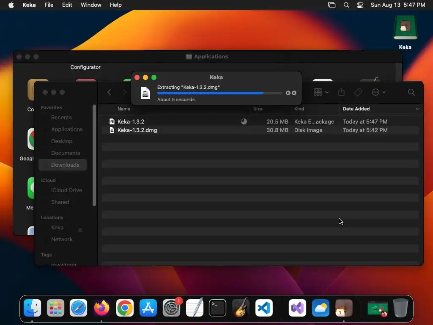The height and width of the screenshot is (325, 433).
Task: Open Keka app from the Dock
Action: click(344, 308)
